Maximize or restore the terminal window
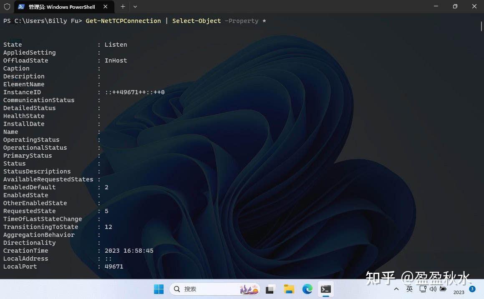 455,7
